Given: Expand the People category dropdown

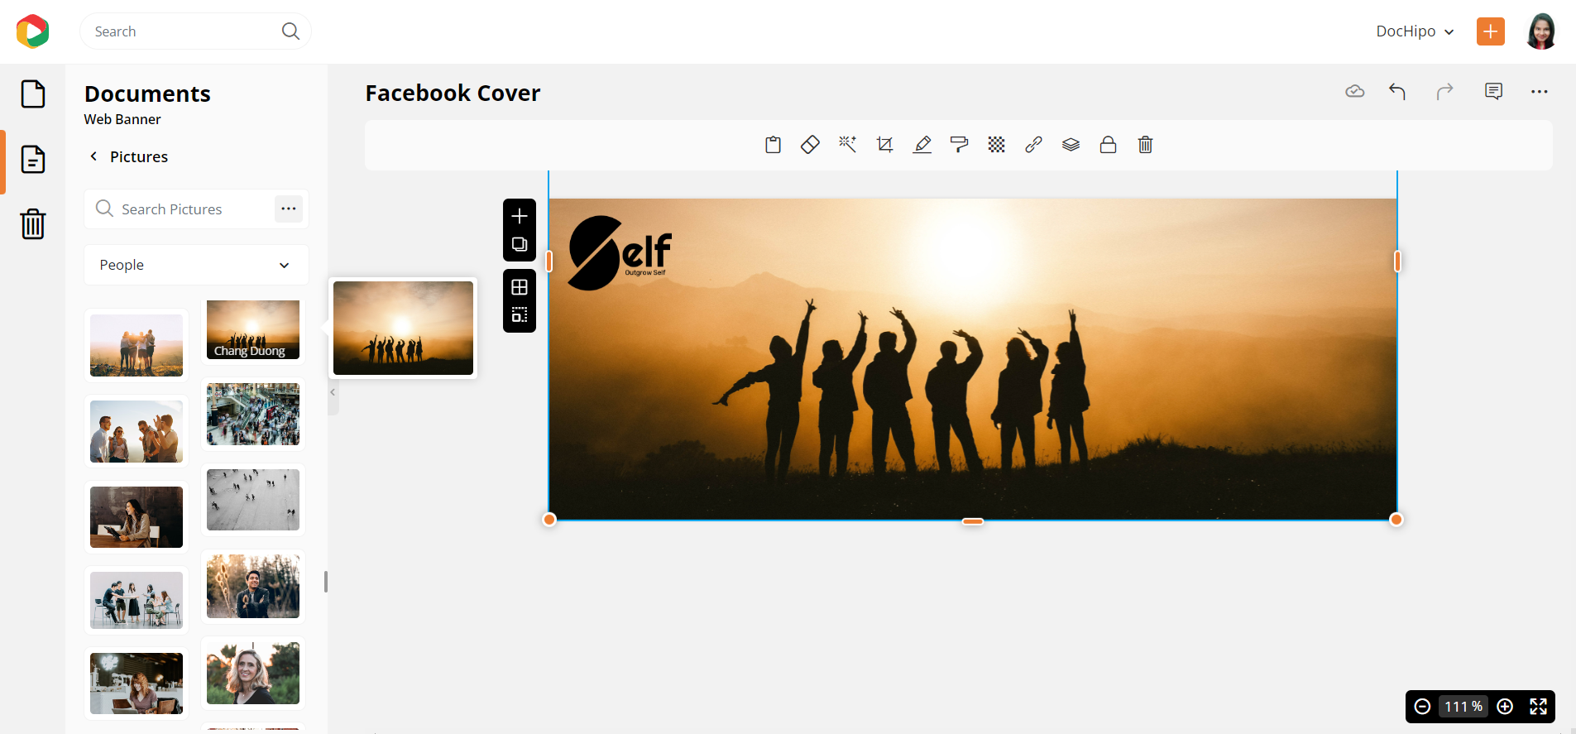Looking at the screenshot, I should coord(196,265).
